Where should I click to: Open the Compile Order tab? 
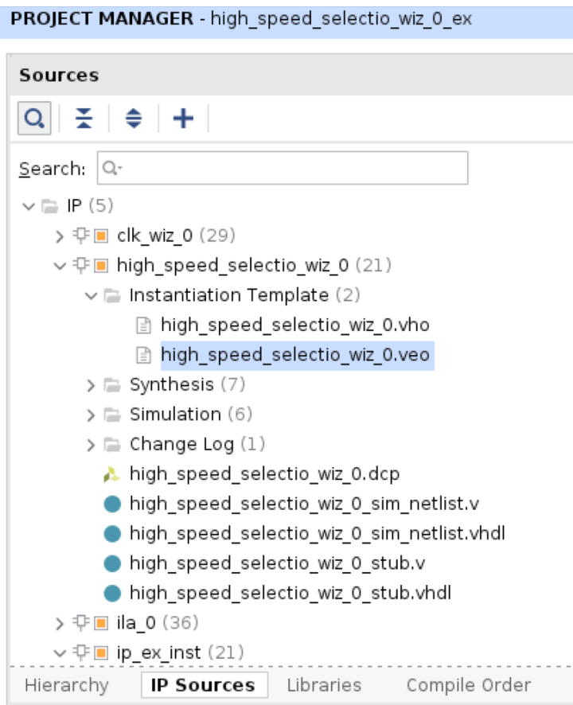tap(468, 685)
